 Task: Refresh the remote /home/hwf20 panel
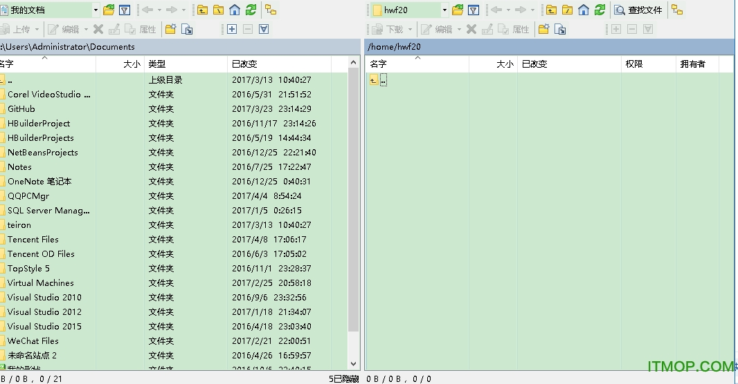pyautogui.click(x=600, y=10)
